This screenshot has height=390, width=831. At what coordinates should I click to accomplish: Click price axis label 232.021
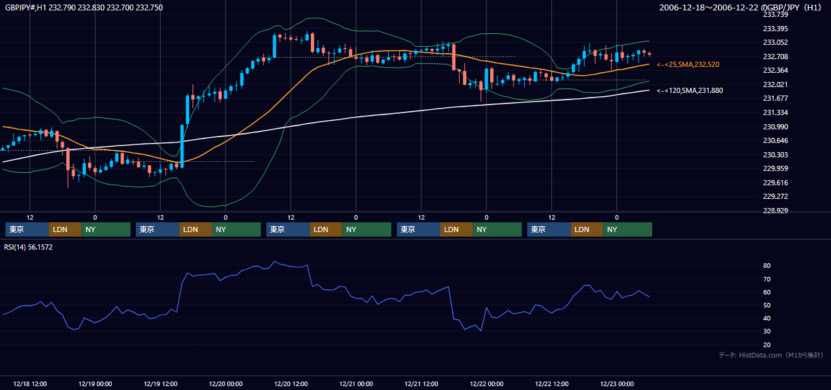[x=776, y=84]
